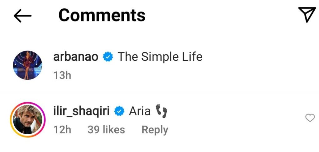Open the arbanao username profile link
The height and width of the screenshot is (152, 319).
[x=76, y=57]
